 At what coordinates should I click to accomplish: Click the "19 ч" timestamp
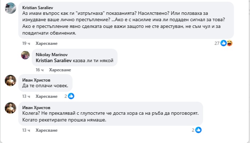click(x=26, y=43)
